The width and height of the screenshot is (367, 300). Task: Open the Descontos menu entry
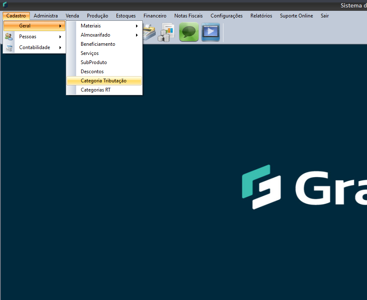pyautogui.click(x=92, y=72)
